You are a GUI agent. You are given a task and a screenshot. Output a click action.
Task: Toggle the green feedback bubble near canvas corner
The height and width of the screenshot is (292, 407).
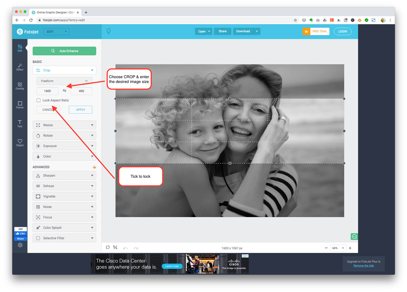354,237
